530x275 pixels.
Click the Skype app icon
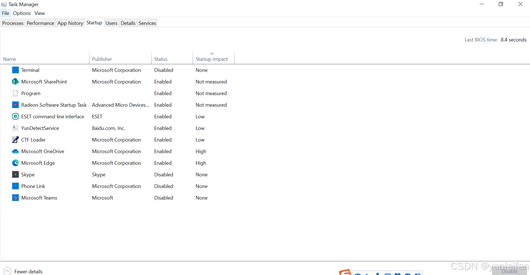tap(15, 175)
